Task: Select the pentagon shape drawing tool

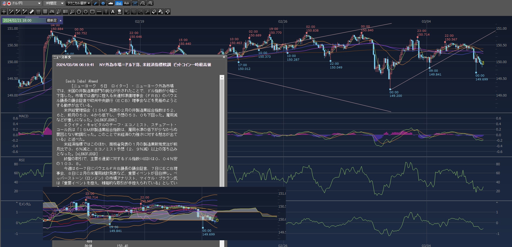Action: click(x=79, y=12)
